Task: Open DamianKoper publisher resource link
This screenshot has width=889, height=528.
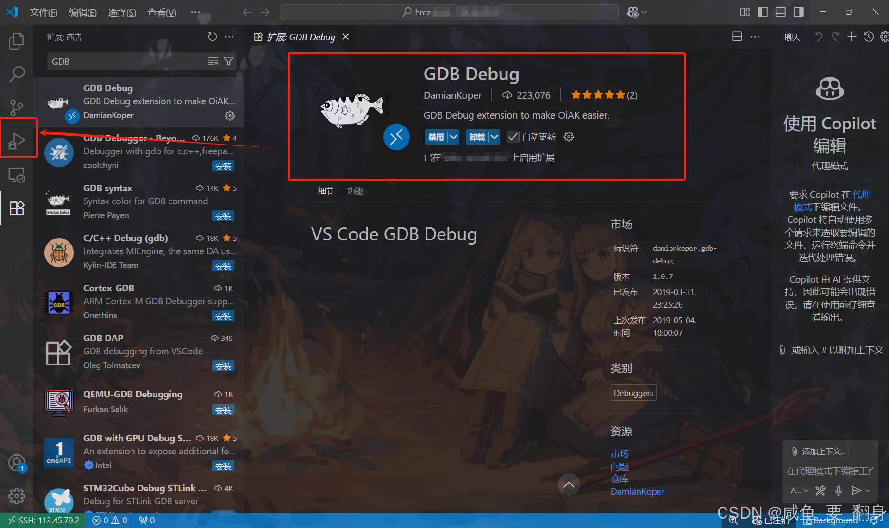Action: [637, 491]
